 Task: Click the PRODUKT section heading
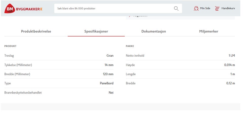coord(10,46)
